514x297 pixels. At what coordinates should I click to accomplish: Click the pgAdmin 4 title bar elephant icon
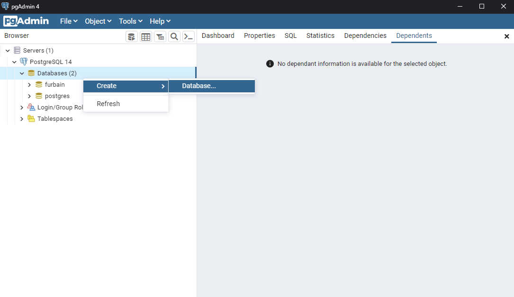pyautogui.click(x=5, y=6)
